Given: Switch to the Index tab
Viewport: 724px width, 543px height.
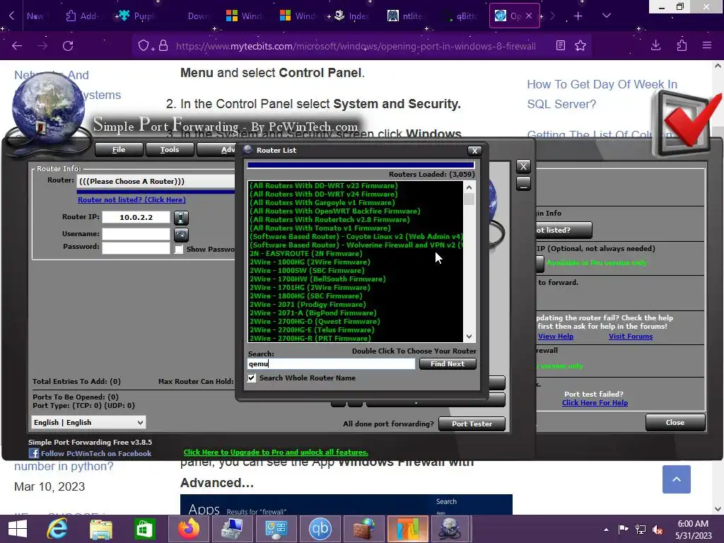Looking at the screenshot, I should pyautogui.click(x=352, y=16).
